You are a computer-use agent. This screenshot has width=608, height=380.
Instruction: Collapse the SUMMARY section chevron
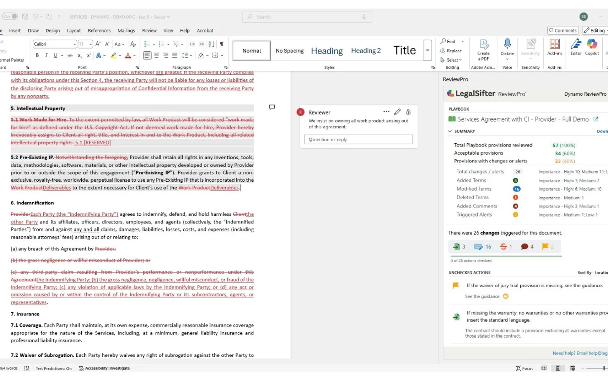click(x=450, y=131)
